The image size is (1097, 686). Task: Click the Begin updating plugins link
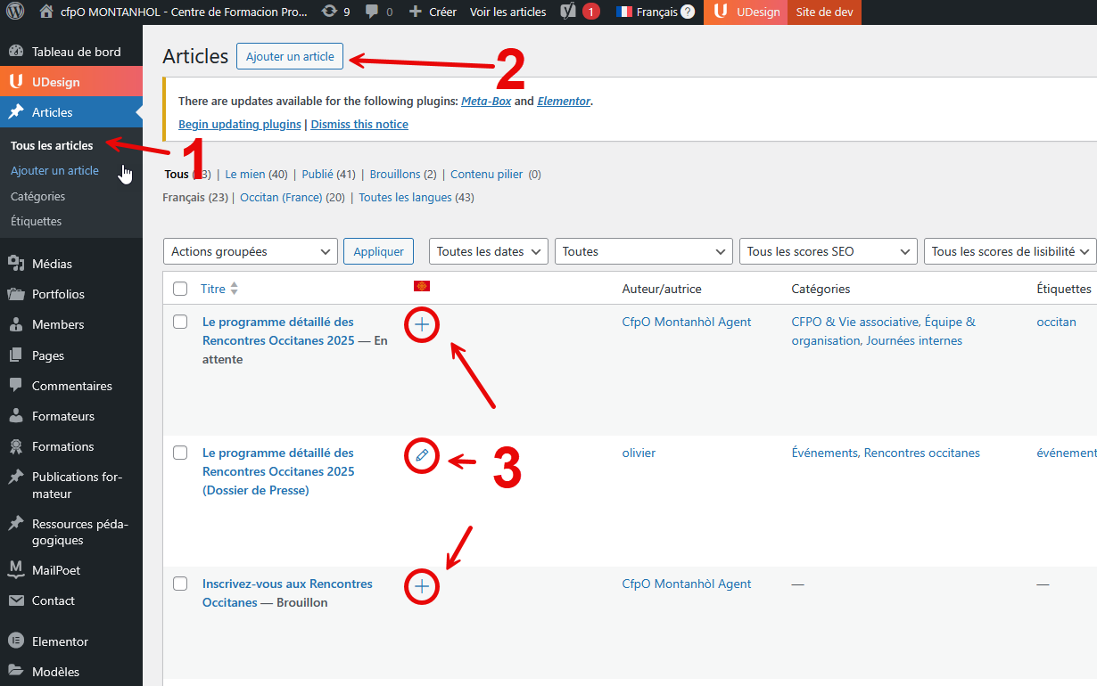pyautogui.click(x=239, y=124)
